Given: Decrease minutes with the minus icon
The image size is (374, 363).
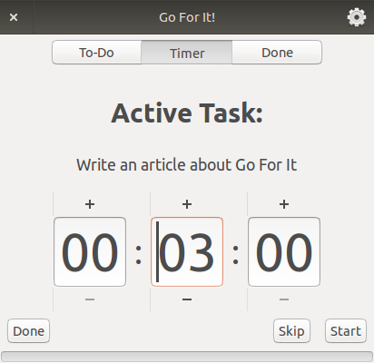Looking at the screenshot, I should click(x=187, y=299).
